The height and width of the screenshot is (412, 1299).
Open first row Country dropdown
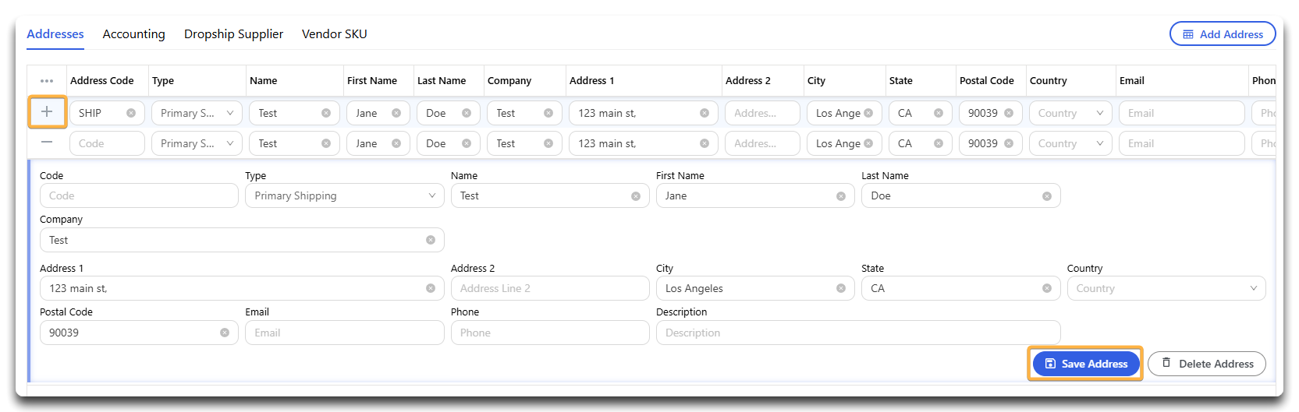(x=1070, y=113)
